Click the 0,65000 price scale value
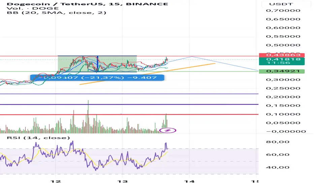 (x=283, y=19)
